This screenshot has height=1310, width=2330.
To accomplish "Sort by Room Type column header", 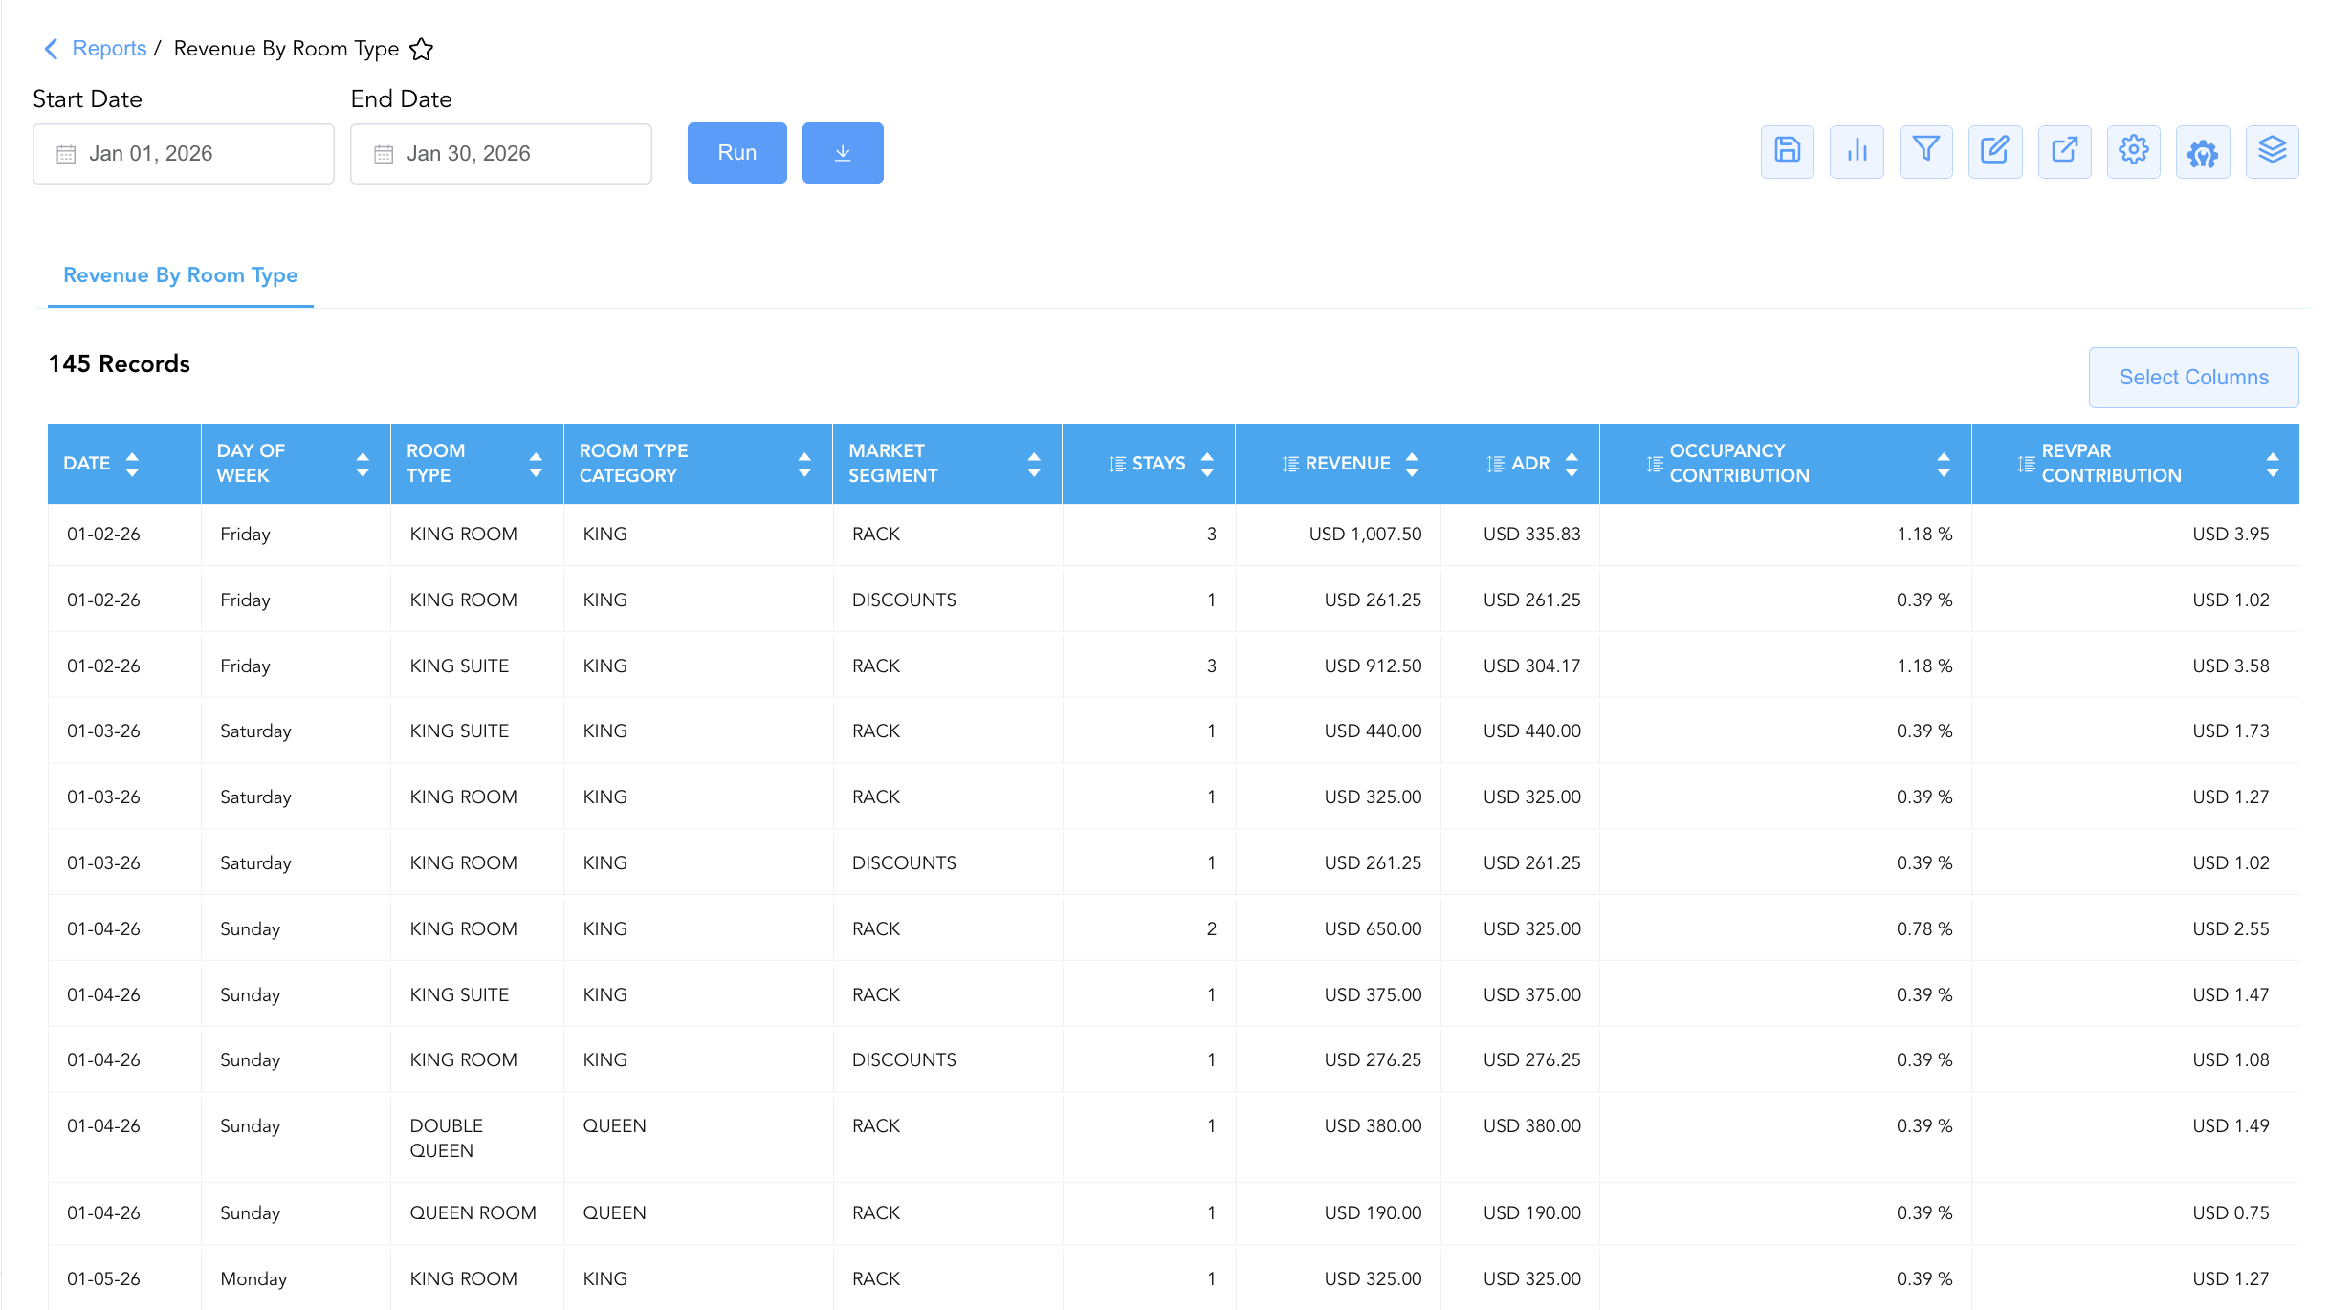I will coord(536,464).
